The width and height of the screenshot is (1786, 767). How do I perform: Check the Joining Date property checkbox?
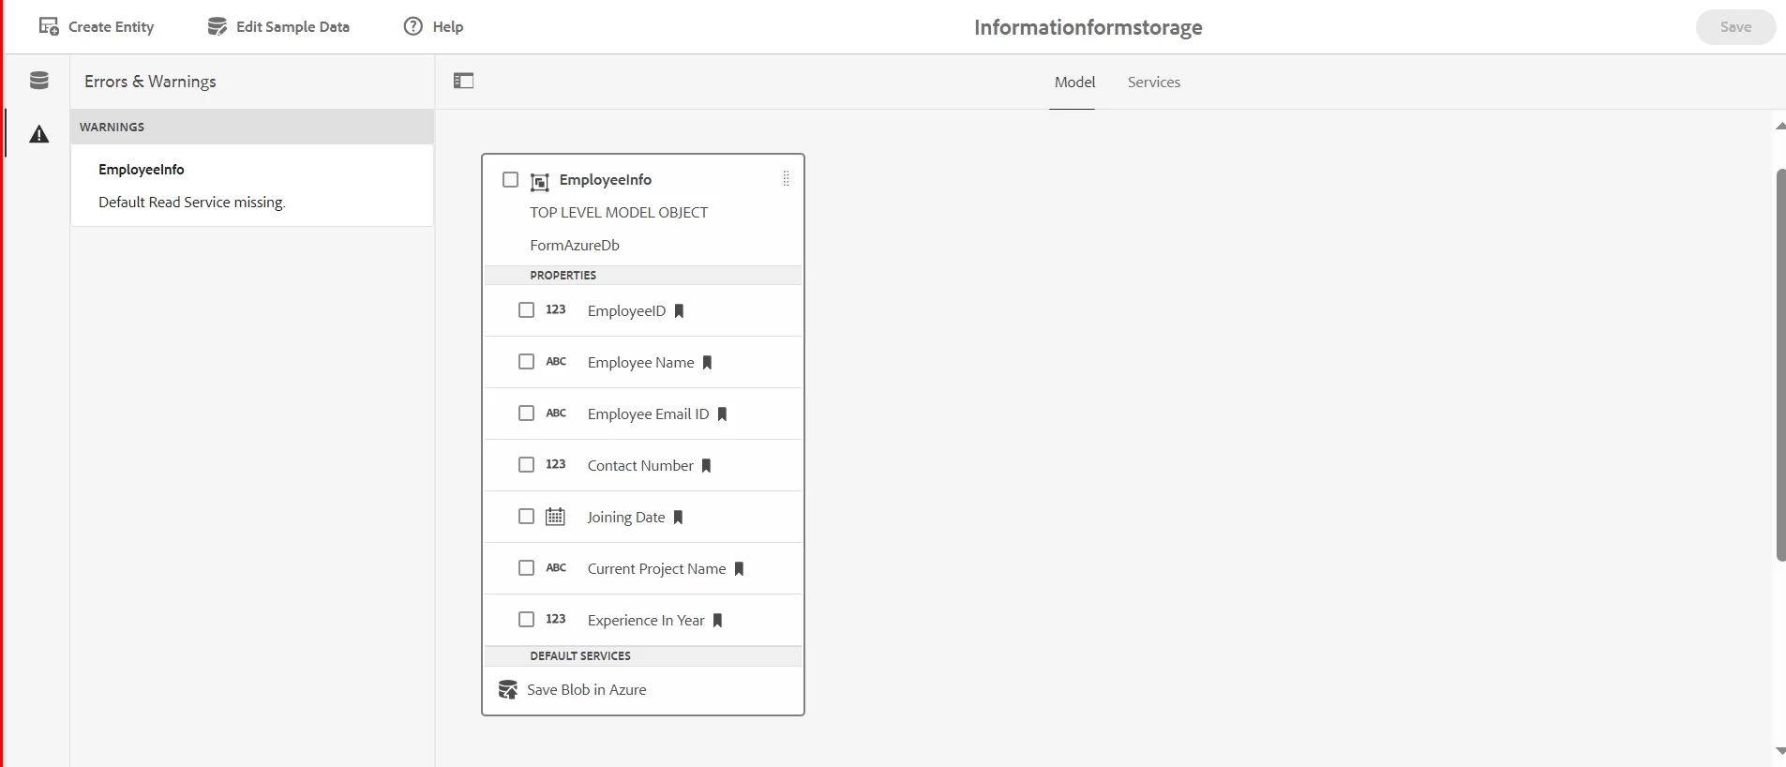tap(527, 516)
